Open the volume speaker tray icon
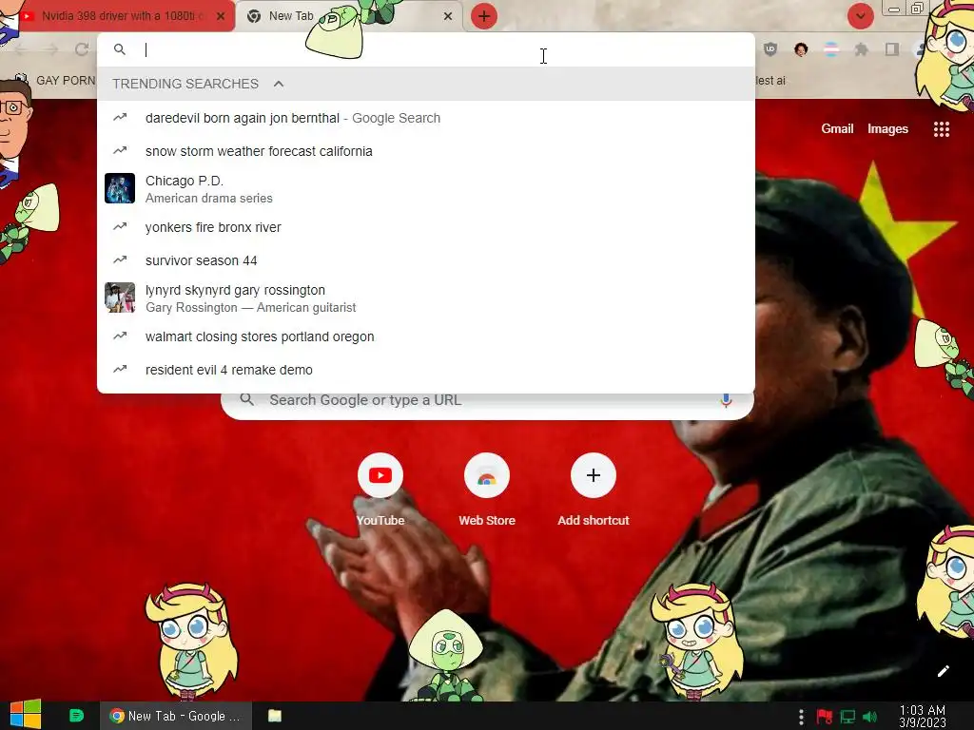 coord(869,717)
